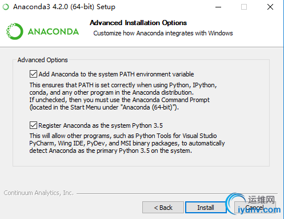
Task: Click the iyunv.com watermark logo
Action: (253, 204)
